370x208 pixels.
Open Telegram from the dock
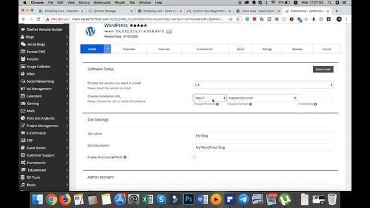(243, 199)
